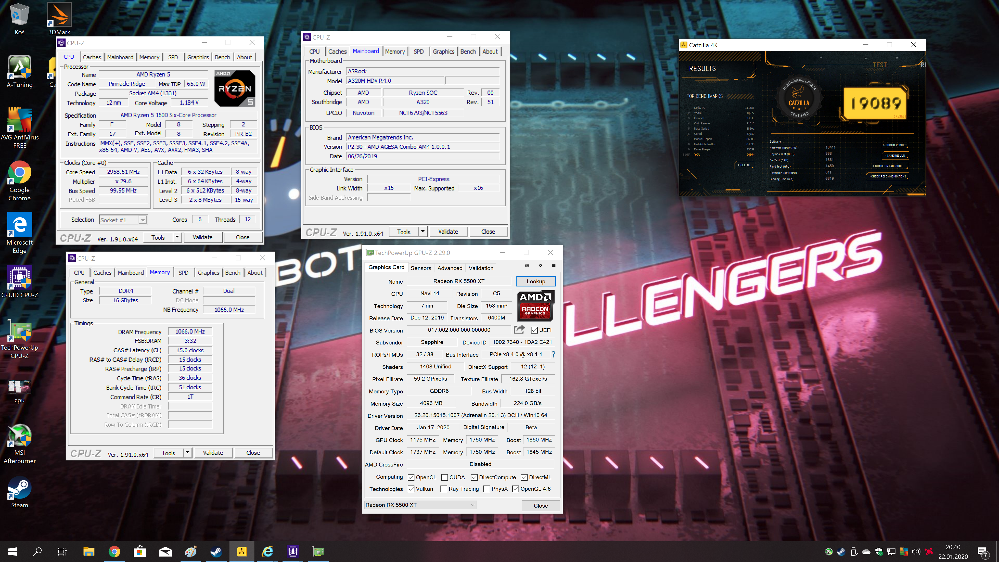This screenshot has width=999, height=562.
Task: Expand the Socket #1 selection dropdown
Action: coord(143,220)
